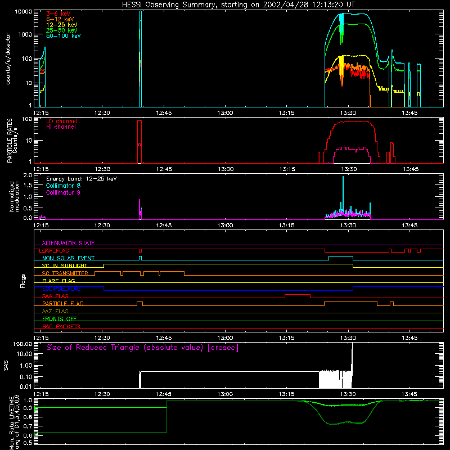The width and height of the screenshot is (450, 450).
Task: Select the Collimator 9 legend entry
Action: coord(63,192)
